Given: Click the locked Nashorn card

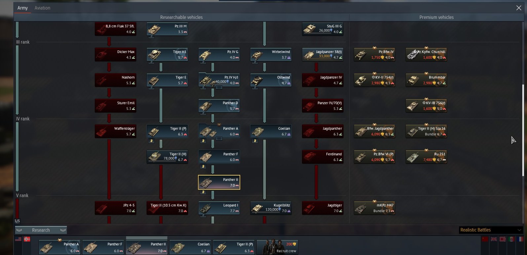Looking at the screenshot, I should tap(115, 80).
